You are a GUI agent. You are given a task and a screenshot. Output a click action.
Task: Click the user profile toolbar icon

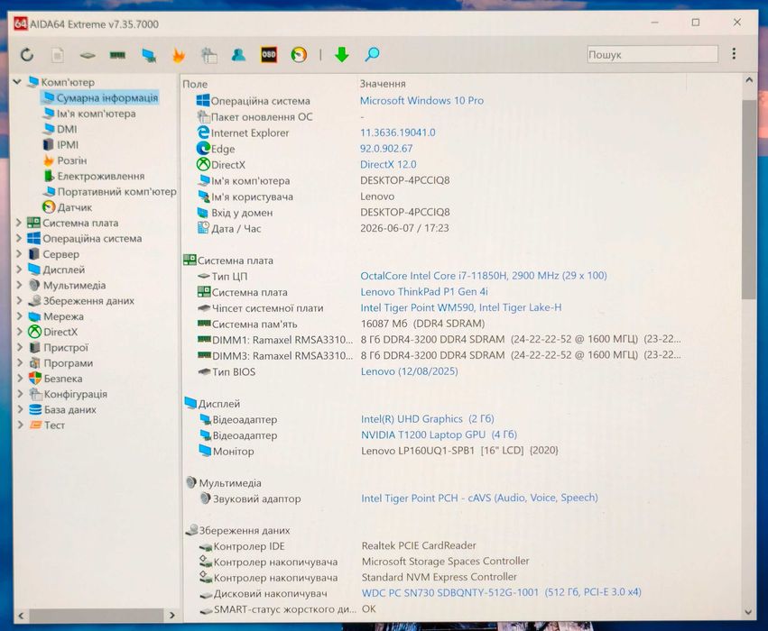[238, 54]
